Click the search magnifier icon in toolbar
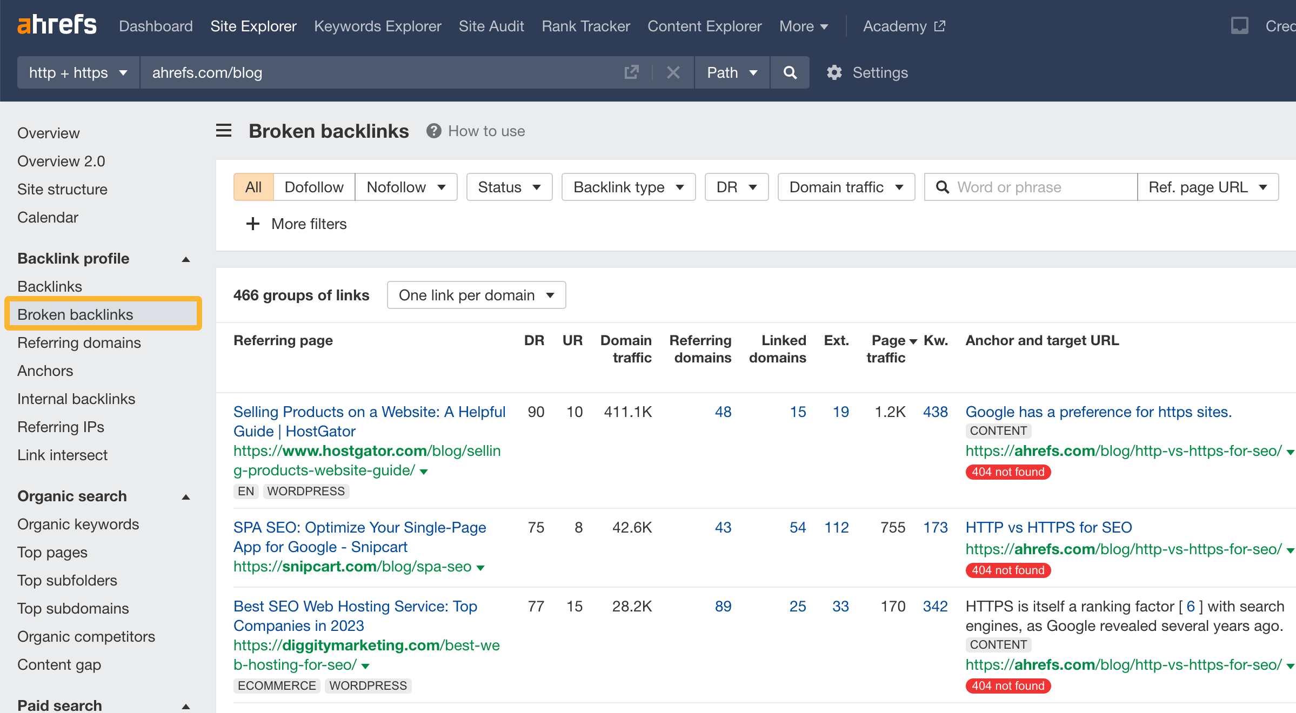Screen dimensions: 1296x713 coord(790,72)
